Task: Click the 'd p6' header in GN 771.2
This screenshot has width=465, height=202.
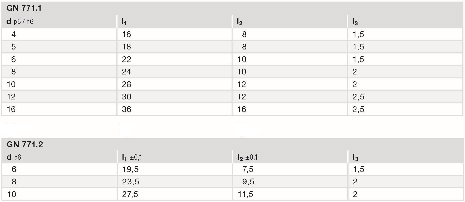Action: coord(14,157)
